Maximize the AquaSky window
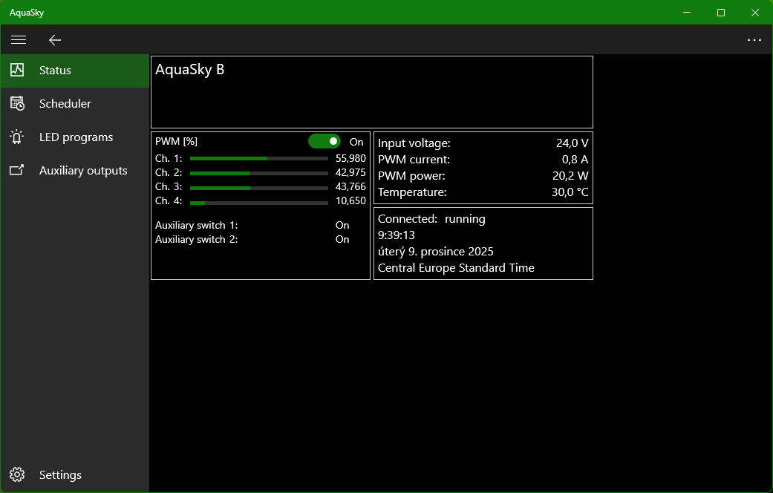Viewport: 773px width, 493px height. tap(720, 13)
